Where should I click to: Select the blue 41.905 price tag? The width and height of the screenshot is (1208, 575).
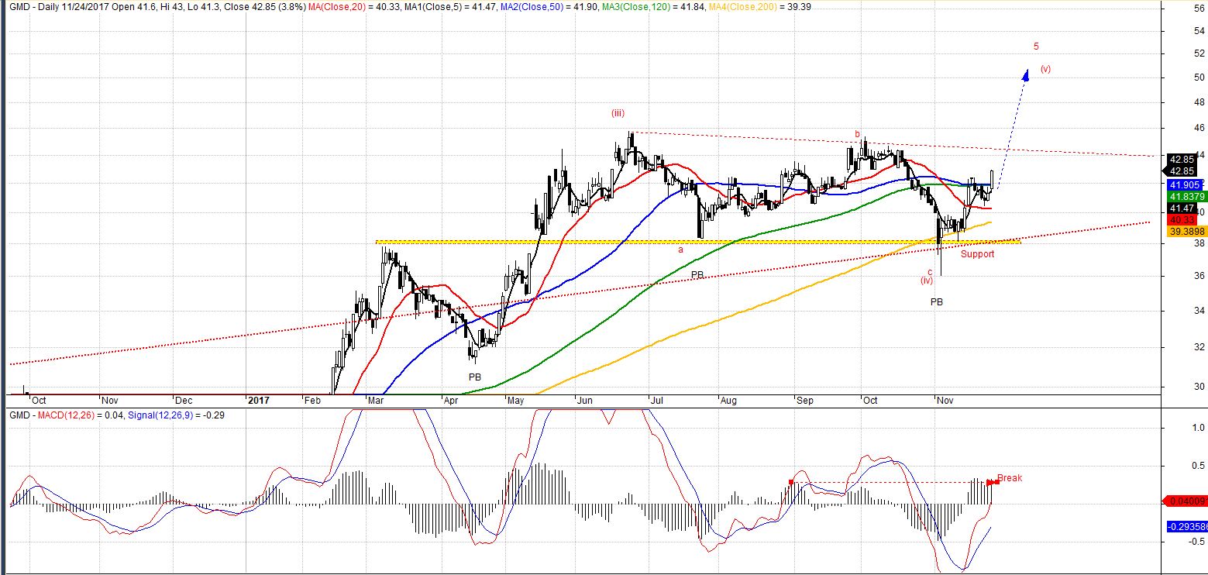click(x=1184, y=185)
